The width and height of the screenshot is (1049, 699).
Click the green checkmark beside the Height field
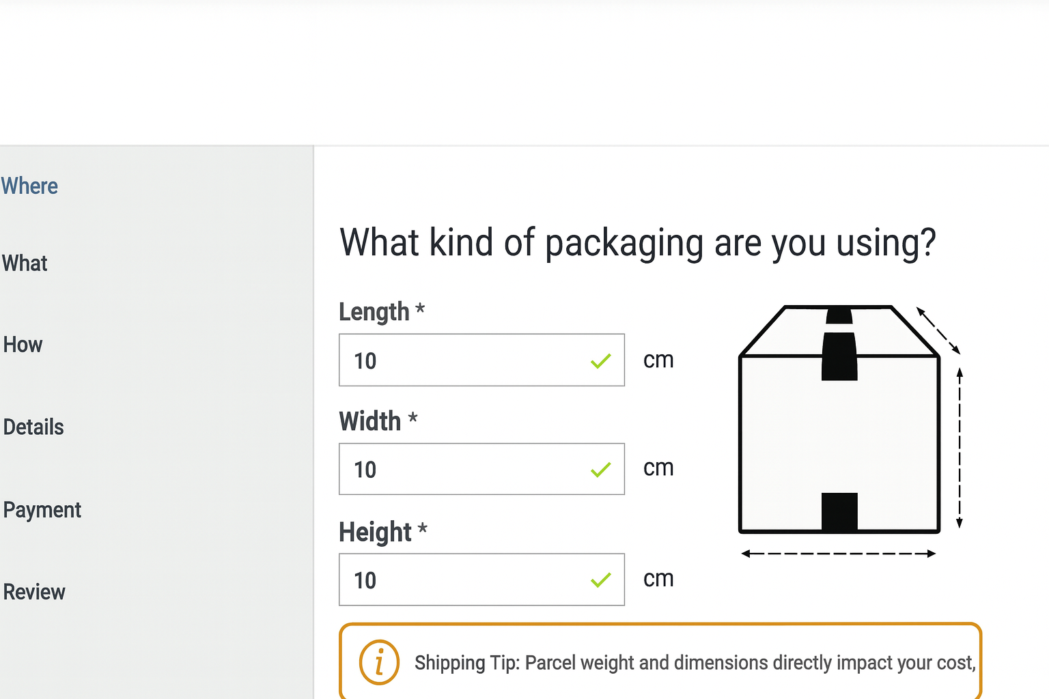(x=601, y=580)
